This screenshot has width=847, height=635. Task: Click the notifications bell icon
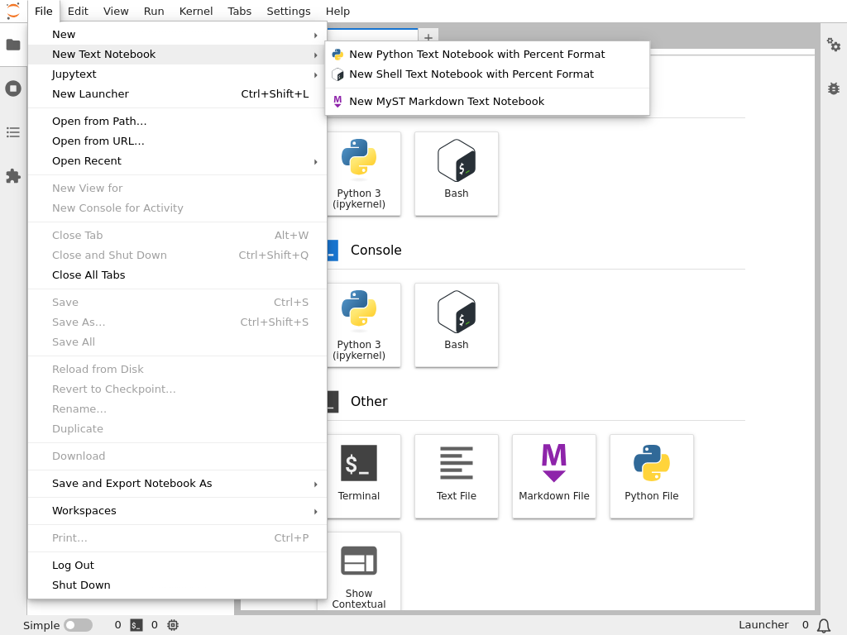(x=824, y=625)
